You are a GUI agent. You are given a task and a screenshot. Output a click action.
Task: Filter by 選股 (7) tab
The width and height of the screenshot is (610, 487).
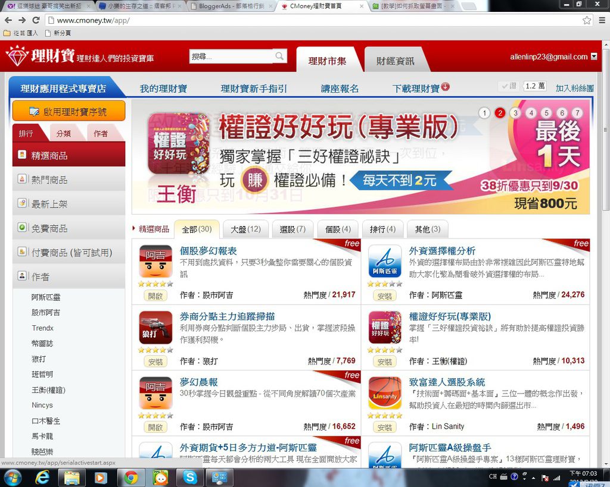click(292, 229)
